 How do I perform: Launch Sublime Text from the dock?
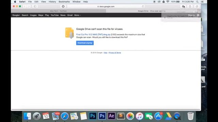click(121, 116)
